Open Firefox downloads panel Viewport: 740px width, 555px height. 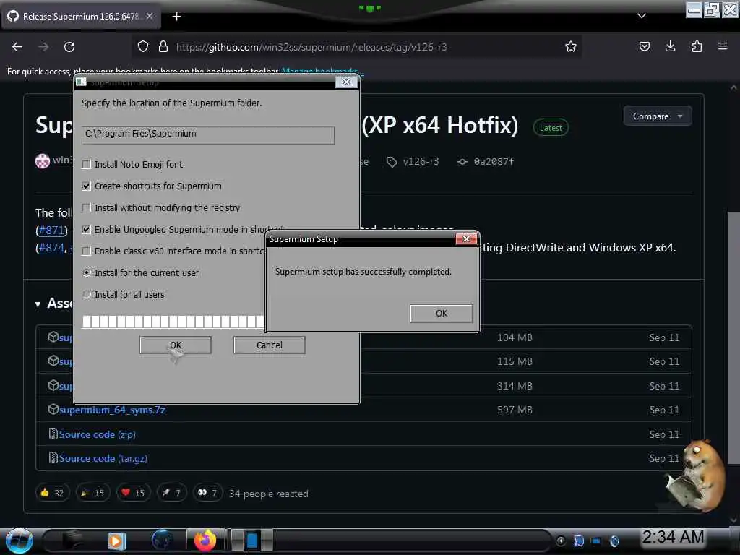(670, 47)
